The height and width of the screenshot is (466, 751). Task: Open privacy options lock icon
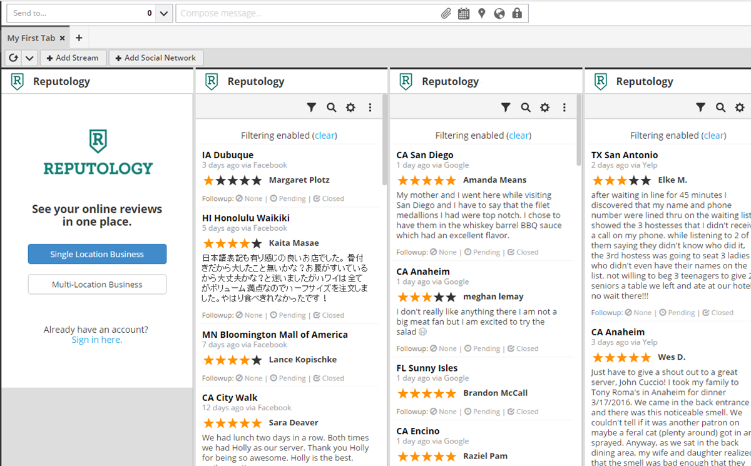tap(517, 13)
